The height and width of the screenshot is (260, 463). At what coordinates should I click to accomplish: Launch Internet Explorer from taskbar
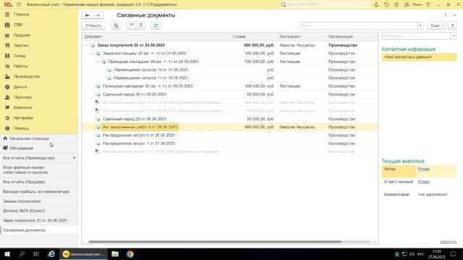pyautogui.click(x=51, y=253)
